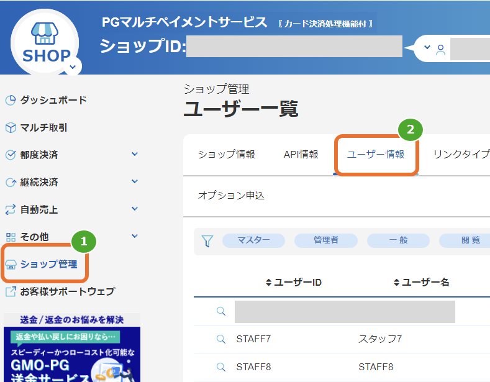This screenshot has width=490, height=382.
Task: Open the オプション申込 tab
Action: tap(231, 196)
